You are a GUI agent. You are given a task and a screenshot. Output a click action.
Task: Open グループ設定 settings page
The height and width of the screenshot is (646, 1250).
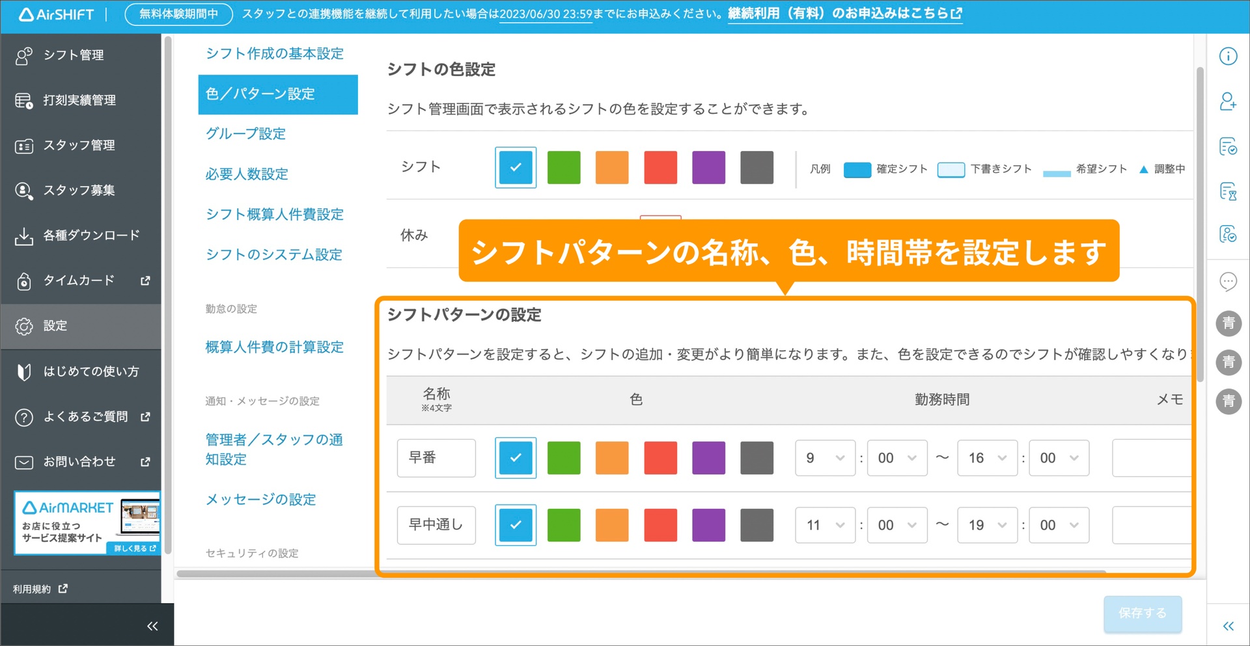coord(245,133)
